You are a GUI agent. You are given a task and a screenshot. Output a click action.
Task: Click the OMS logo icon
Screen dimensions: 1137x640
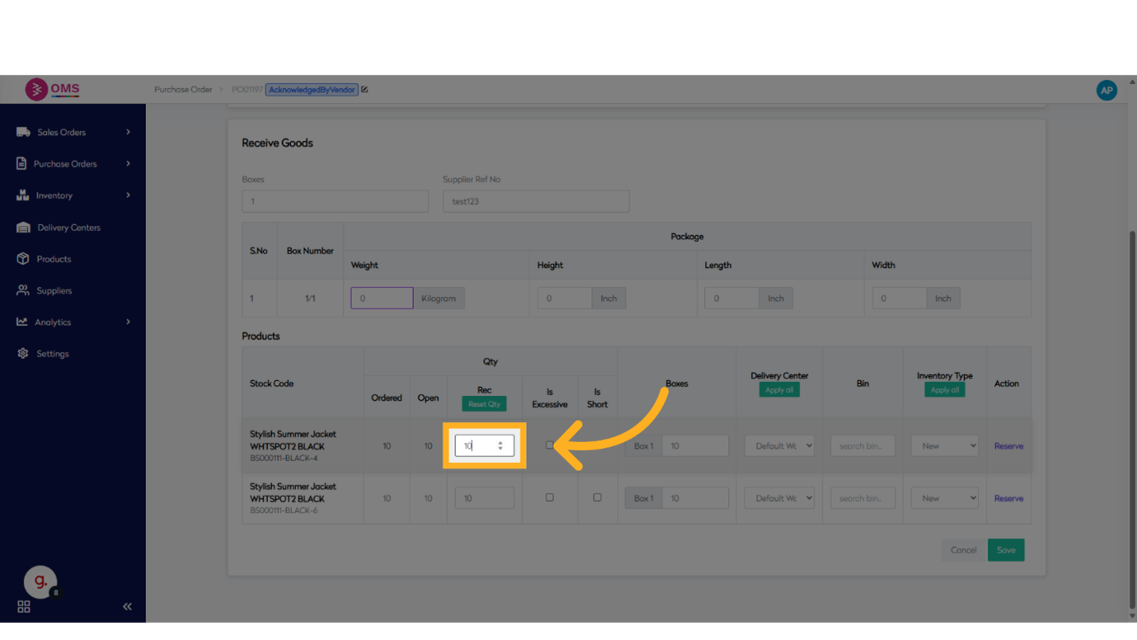pyautogui.click(x=36, y=89)
